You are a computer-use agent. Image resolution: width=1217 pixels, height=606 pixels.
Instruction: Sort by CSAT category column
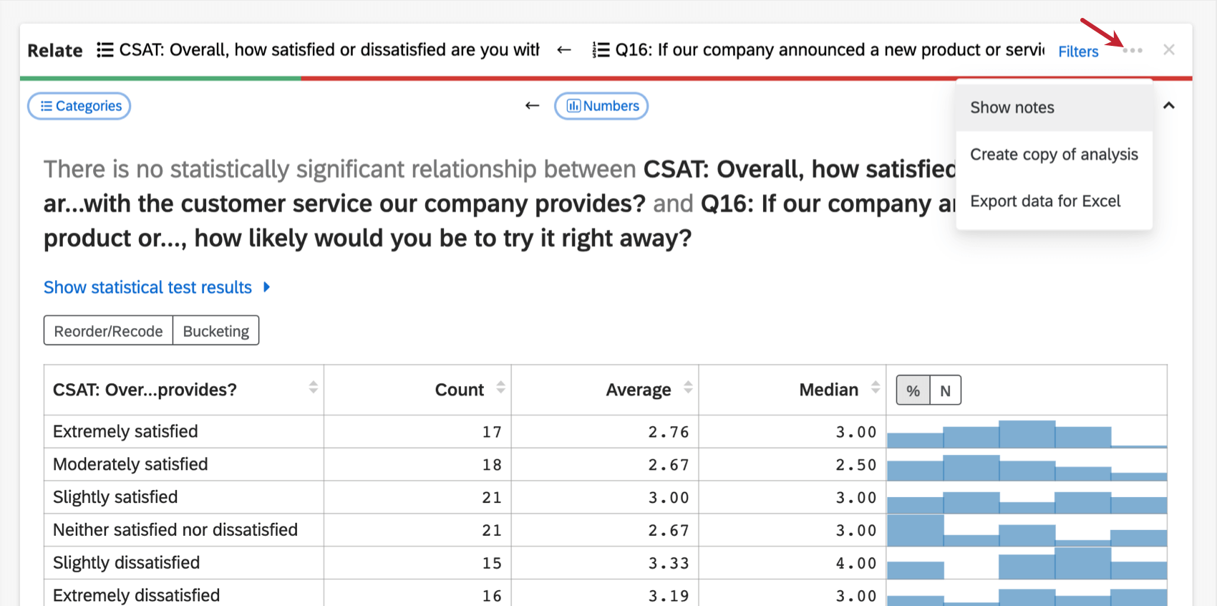pyautogui.click(x=313, y=388)
